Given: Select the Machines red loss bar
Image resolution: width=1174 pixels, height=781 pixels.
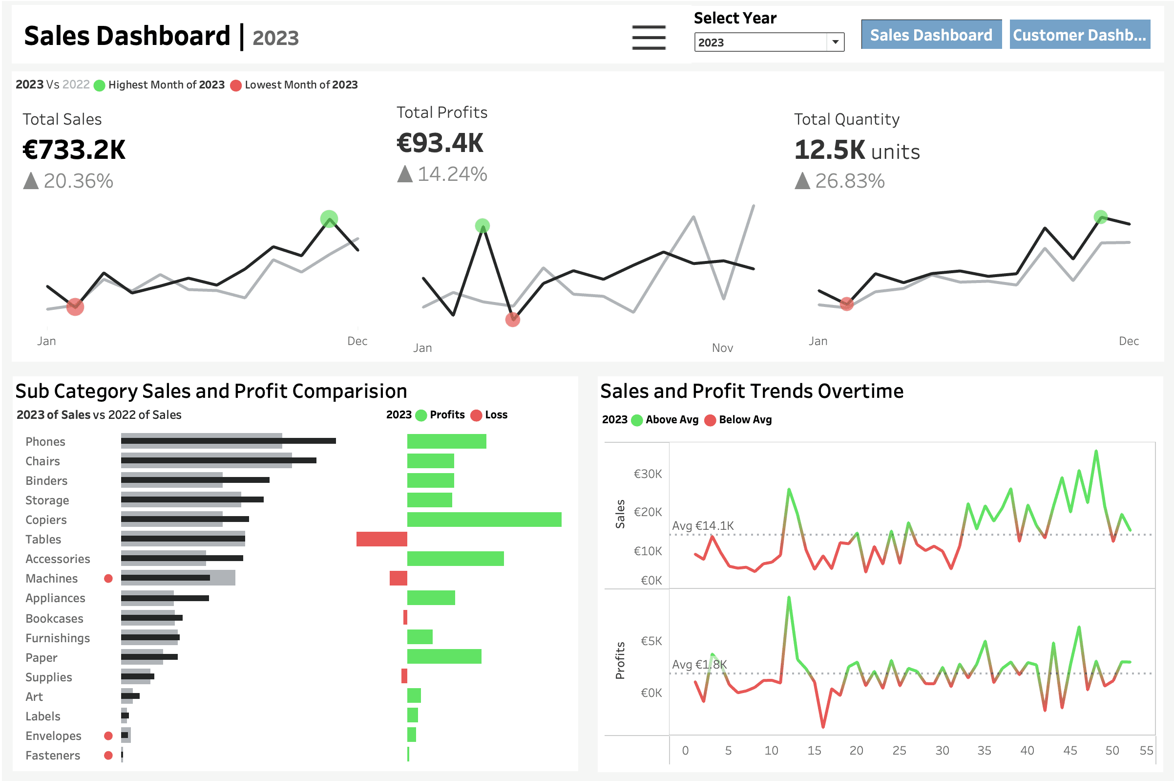Looking at the screenshot, I should tap(398, 578).
